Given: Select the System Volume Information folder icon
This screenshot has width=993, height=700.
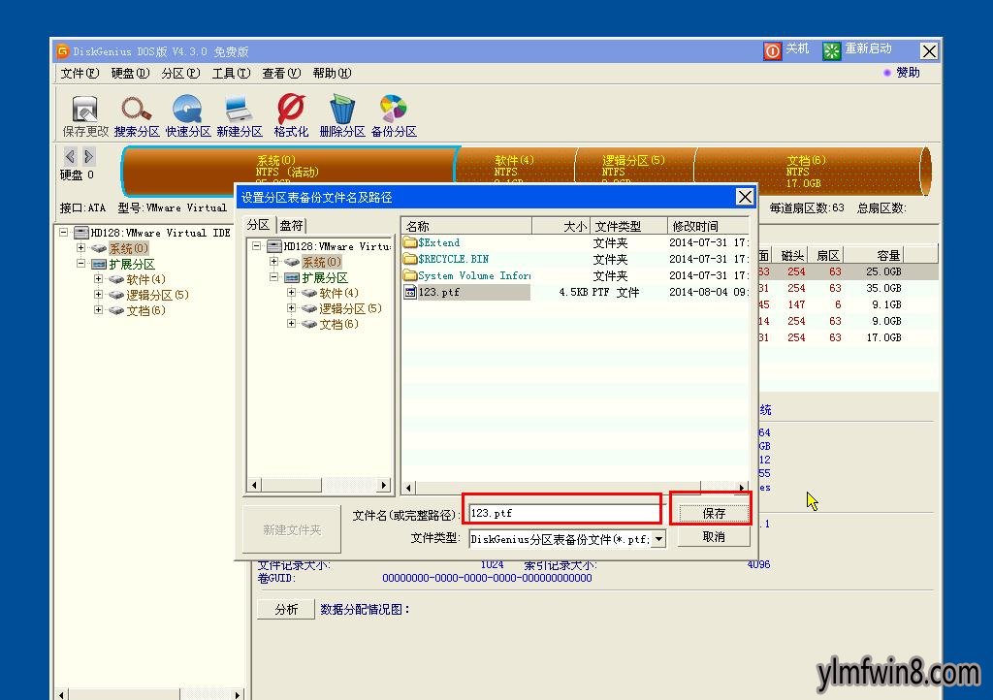Looking at the screenshot, I should 410,275.
